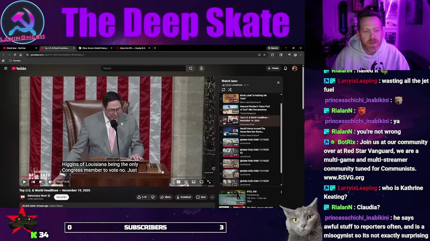Click the Democracy Now channel avatar

point(23,197)
